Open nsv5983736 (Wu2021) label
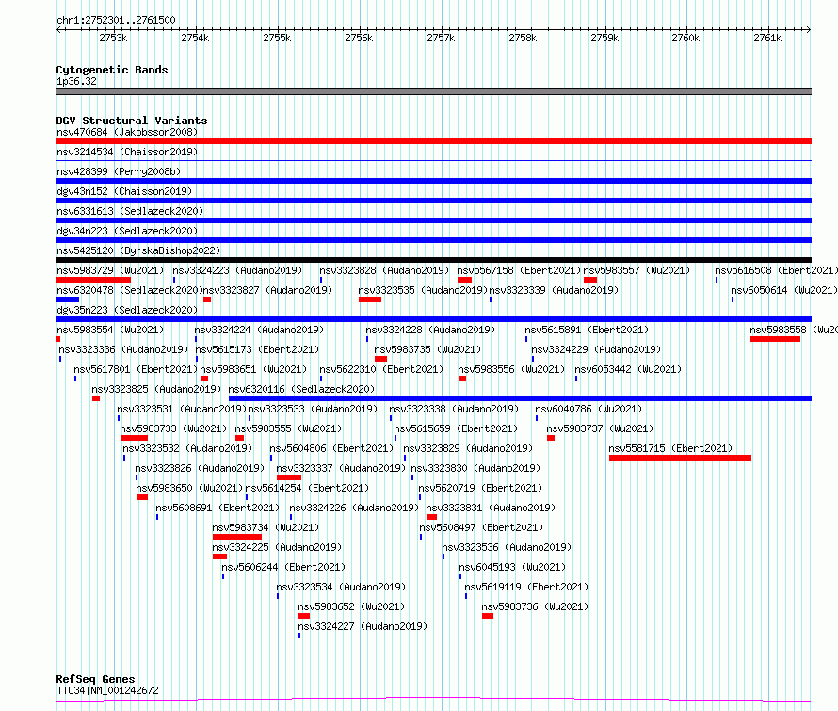Screen dimensions: 838x711 (535, 606)
